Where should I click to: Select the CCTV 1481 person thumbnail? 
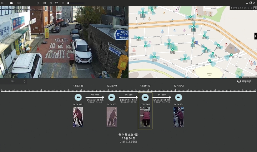(x=78, y=117)
